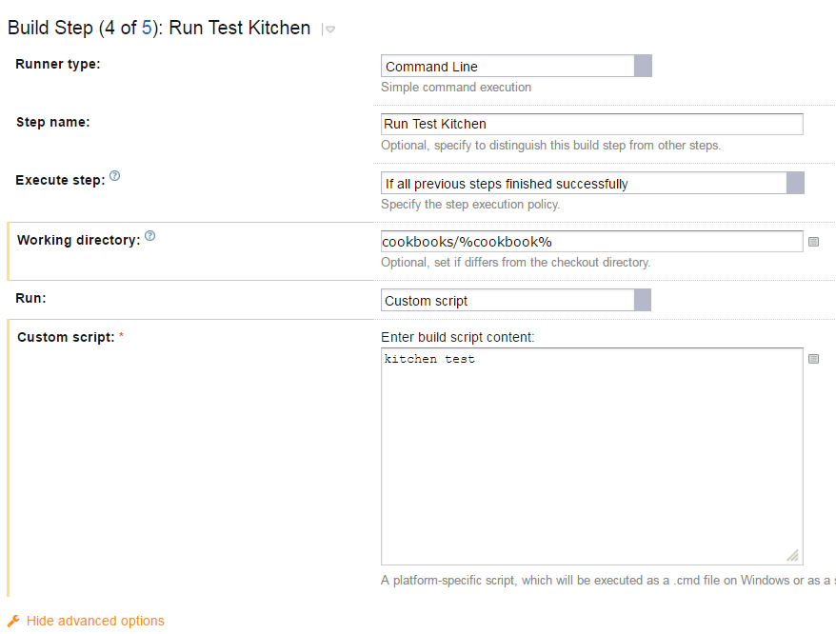Click the Build Step Run Test Kitchen heading
Viewport: 836px width, 634px height.
click(x=159, y=28)
